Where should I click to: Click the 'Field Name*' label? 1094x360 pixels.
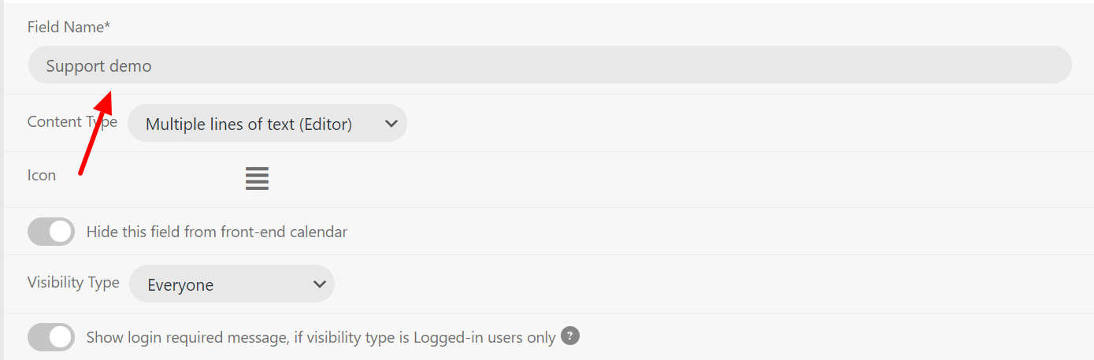(x=69, y=28)
